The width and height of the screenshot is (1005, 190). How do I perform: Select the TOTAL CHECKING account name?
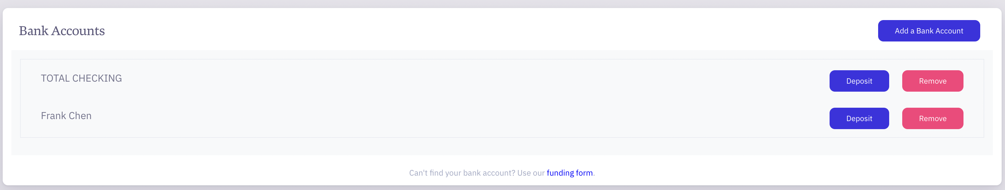click(82, 78)
